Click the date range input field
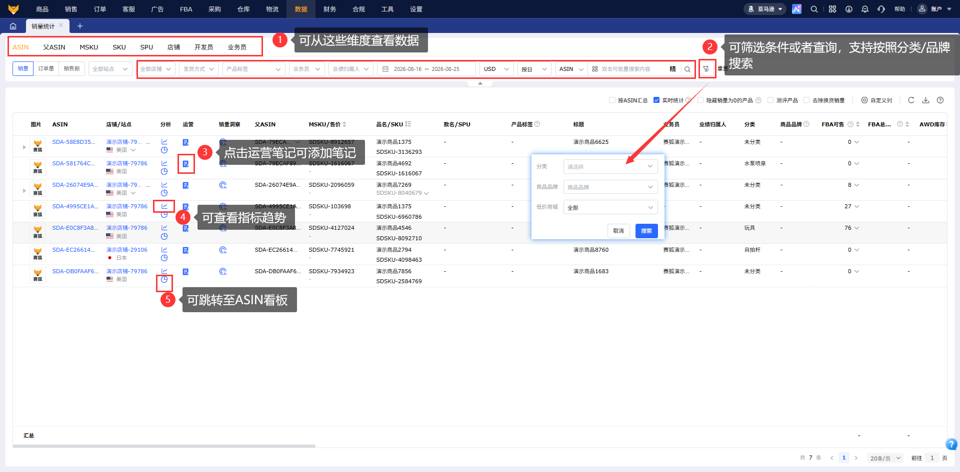Screen dimensions: 960x472 pos(426,69)
